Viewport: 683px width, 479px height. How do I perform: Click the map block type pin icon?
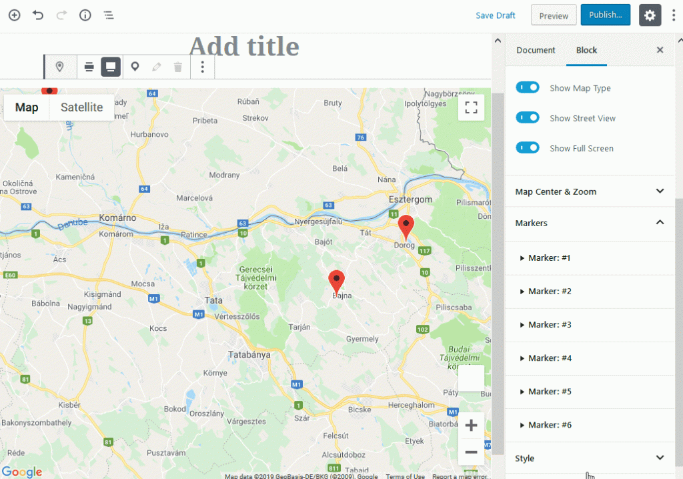pyautogui.click(x=59, y=67)
